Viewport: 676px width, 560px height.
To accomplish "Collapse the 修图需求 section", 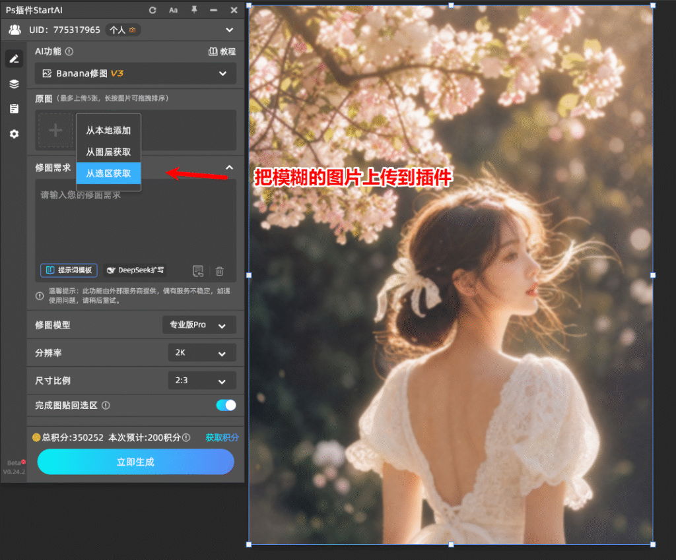I will pos(229,168).
